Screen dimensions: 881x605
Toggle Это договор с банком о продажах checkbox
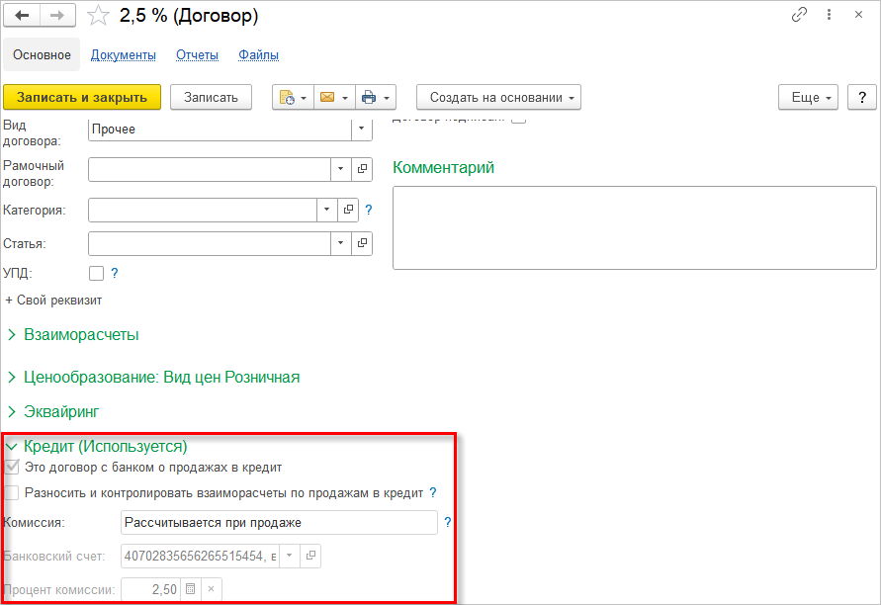(x=12, y=467)
